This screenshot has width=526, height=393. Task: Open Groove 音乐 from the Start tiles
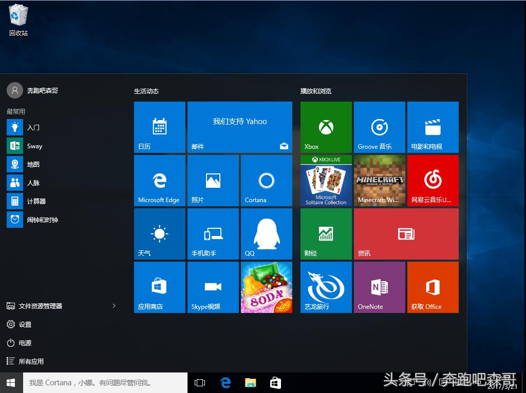pos(379,127)
